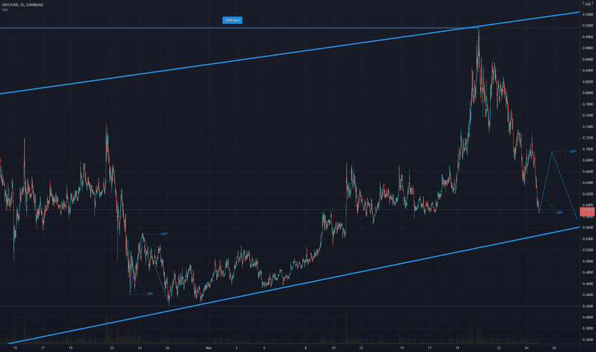
Task: Click the 0.4000 price axis label
Action: (x=588, y=317)
